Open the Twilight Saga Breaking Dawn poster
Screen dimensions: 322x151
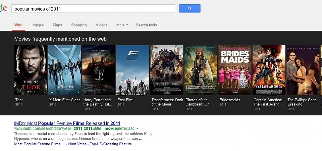tap(303, 70)
